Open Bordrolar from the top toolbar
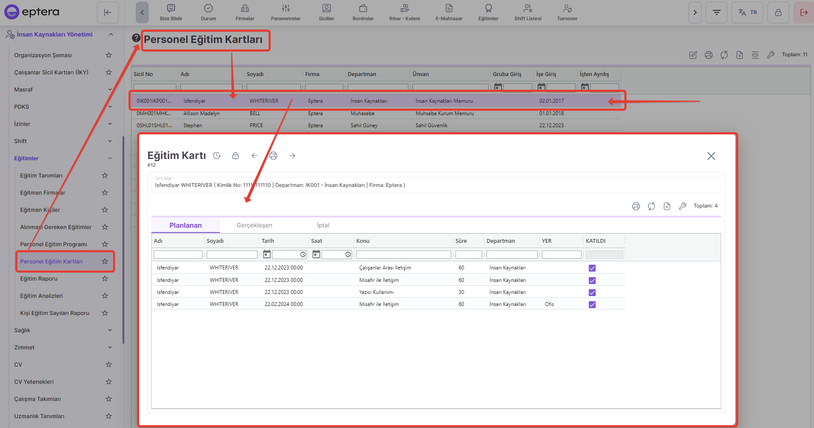Viewport: 814px width, 428px height. click(363, 12)
